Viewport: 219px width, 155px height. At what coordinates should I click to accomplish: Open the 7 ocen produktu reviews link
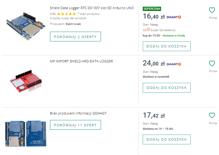[x=88, y=14]
